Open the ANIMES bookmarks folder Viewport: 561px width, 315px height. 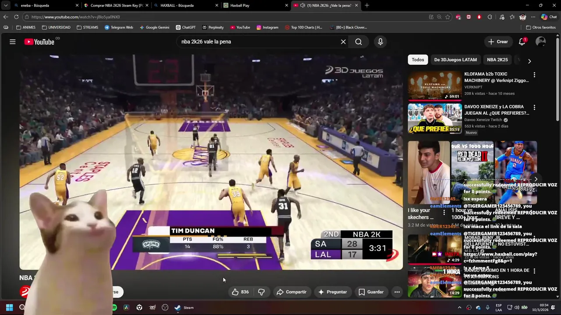[26, 27]
